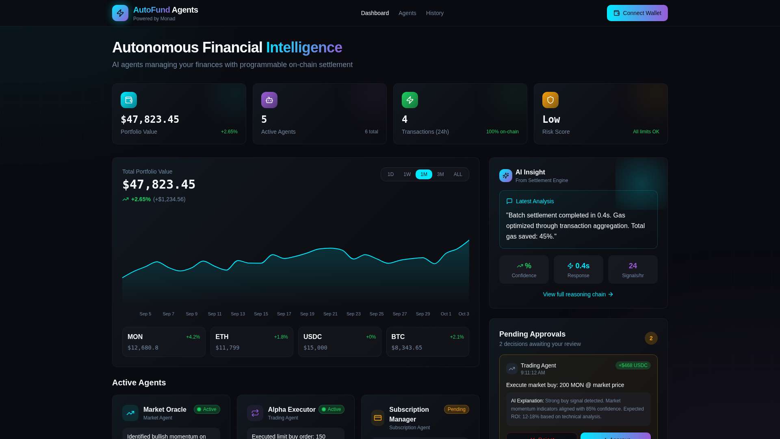Click the robot icon on Active Agents card
This screenshot has height=439, width=780.
point(269,100)
